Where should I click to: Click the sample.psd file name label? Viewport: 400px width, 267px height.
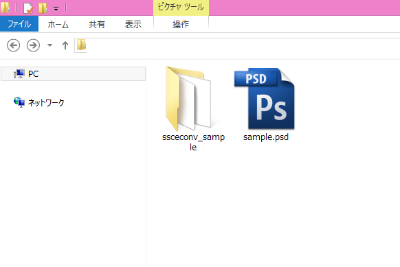click(266, 137)
